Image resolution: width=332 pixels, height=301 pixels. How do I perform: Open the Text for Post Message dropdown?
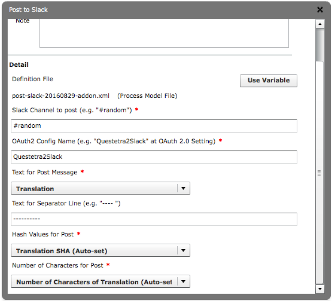(x=100, y=188)
